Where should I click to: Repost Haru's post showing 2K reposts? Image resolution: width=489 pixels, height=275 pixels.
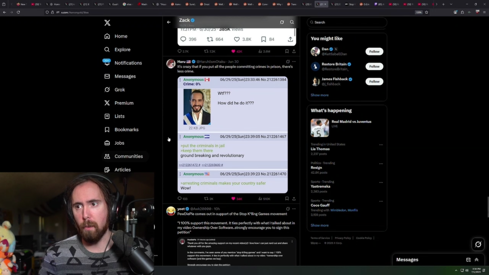tap(209, 199)
